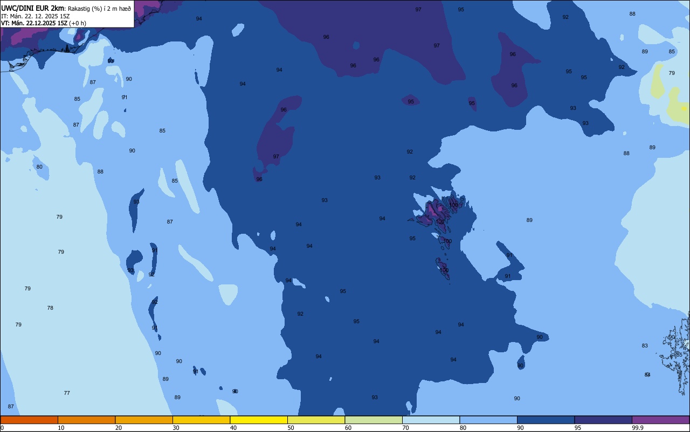This screenshot has width=690, height=432.
Task: Click the 90–95 dark blue legend swatch
Action: pos(546,420)
